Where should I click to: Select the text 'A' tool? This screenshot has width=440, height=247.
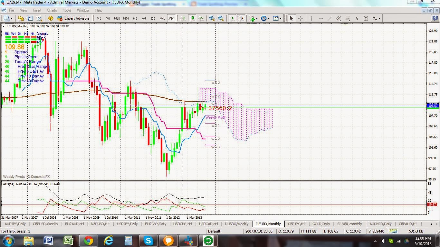357,18
